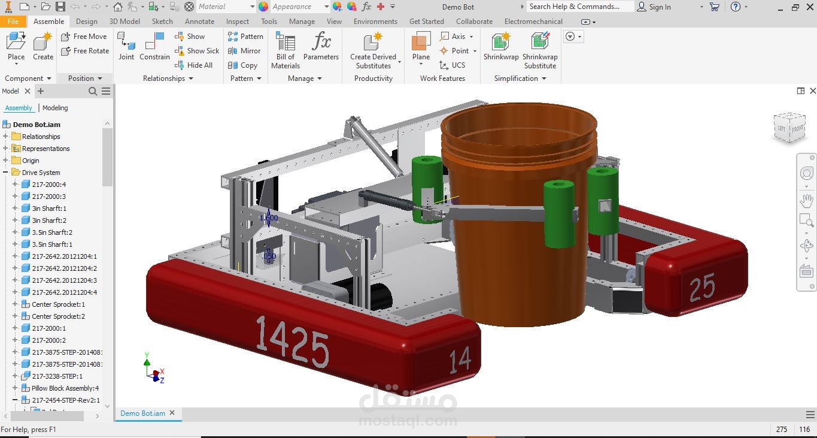Open Bill of Materials
This screenshot has width=817, height=438.
click(286, 50)
